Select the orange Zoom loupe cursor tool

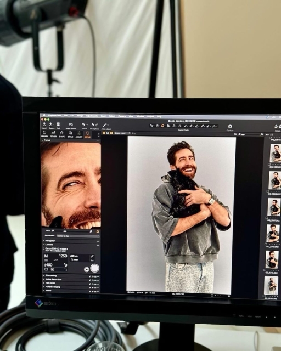click(x=163, y=126)
